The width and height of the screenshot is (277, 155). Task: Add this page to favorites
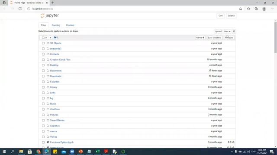(240, 9)
